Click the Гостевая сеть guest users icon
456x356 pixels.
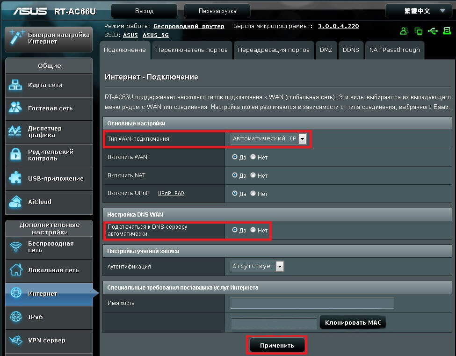15,108
